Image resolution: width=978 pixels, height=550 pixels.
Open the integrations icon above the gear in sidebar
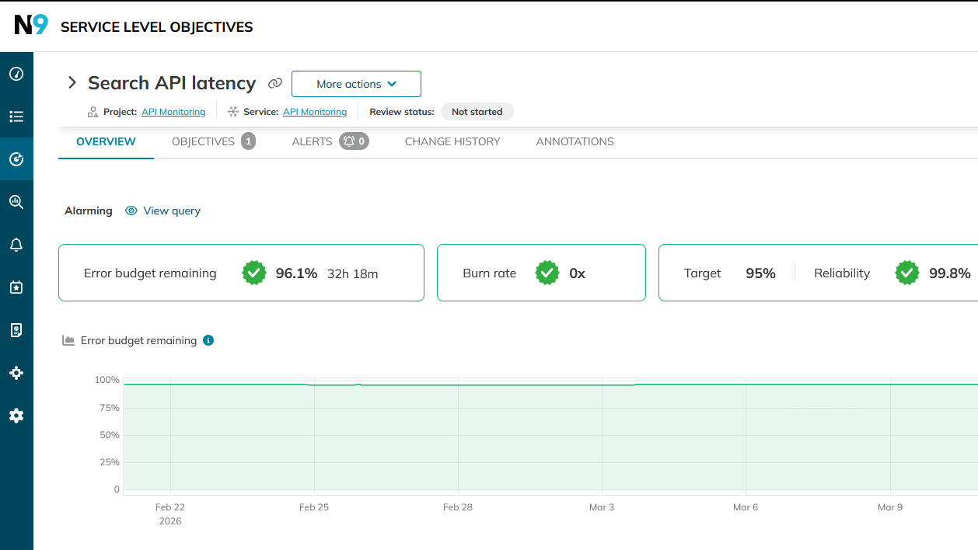pos(16,373)
